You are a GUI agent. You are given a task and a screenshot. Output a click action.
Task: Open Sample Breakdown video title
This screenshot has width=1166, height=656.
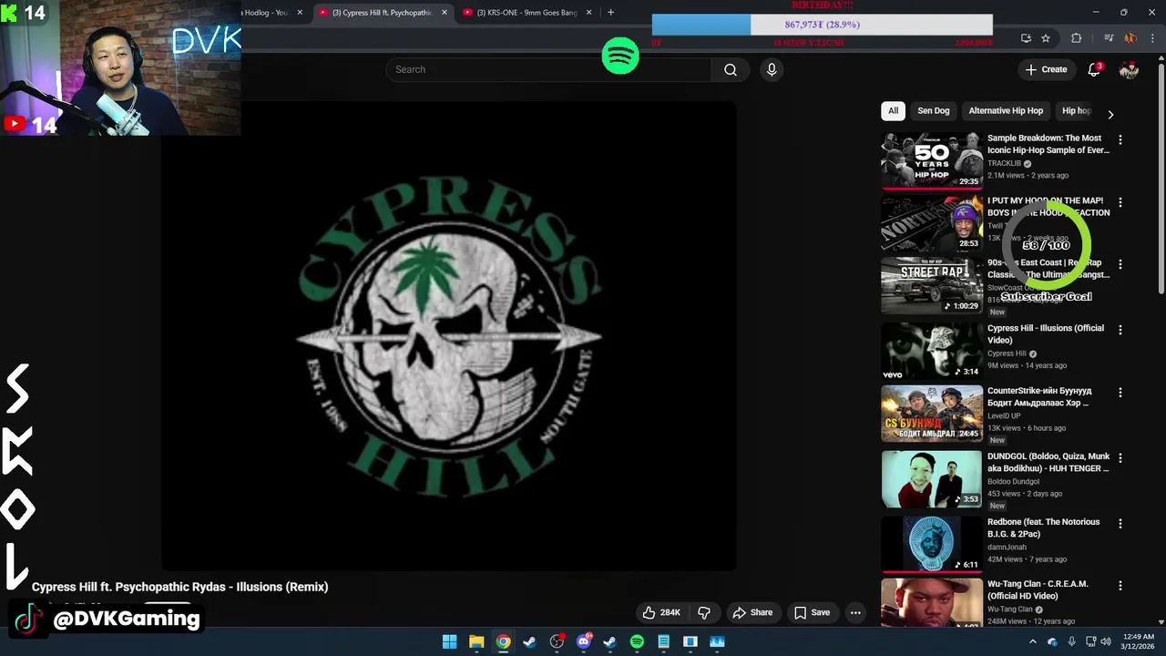pos(1048,144)
